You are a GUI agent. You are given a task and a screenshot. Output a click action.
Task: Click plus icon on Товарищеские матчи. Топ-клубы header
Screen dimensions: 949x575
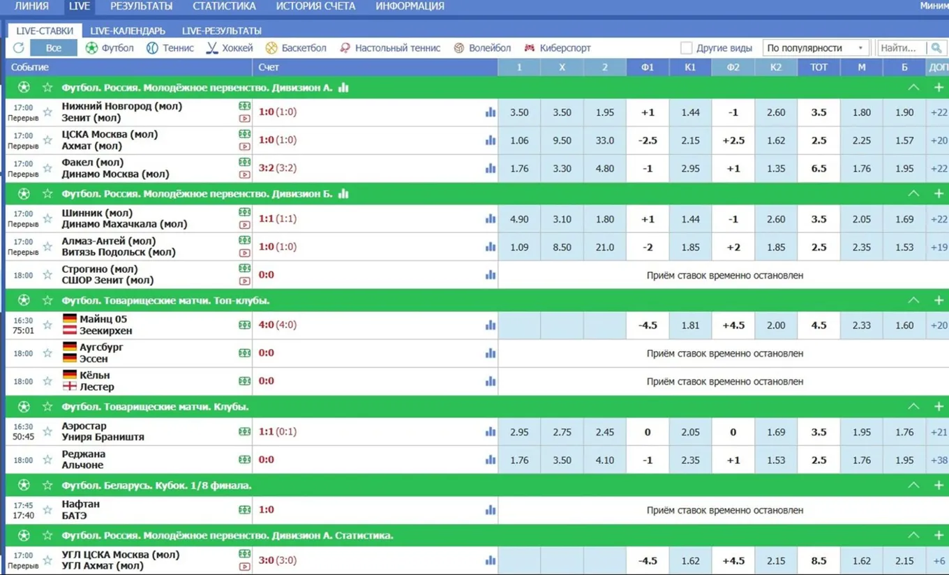click(x=939, y=300)
